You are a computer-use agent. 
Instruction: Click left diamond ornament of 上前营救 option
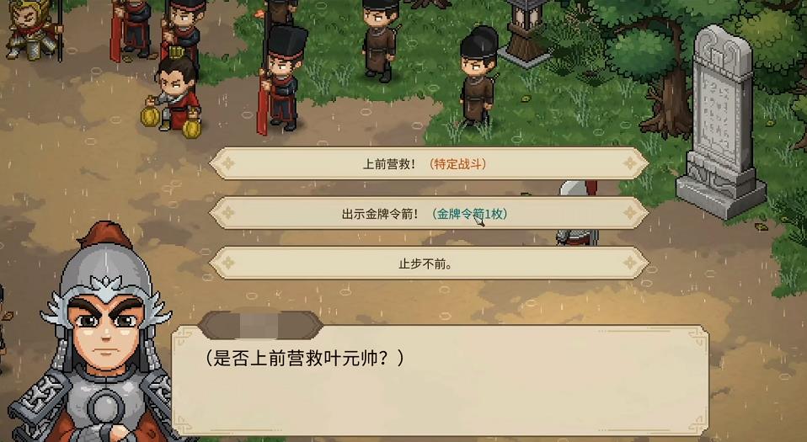pyautogui.click(x=227, y=163)
